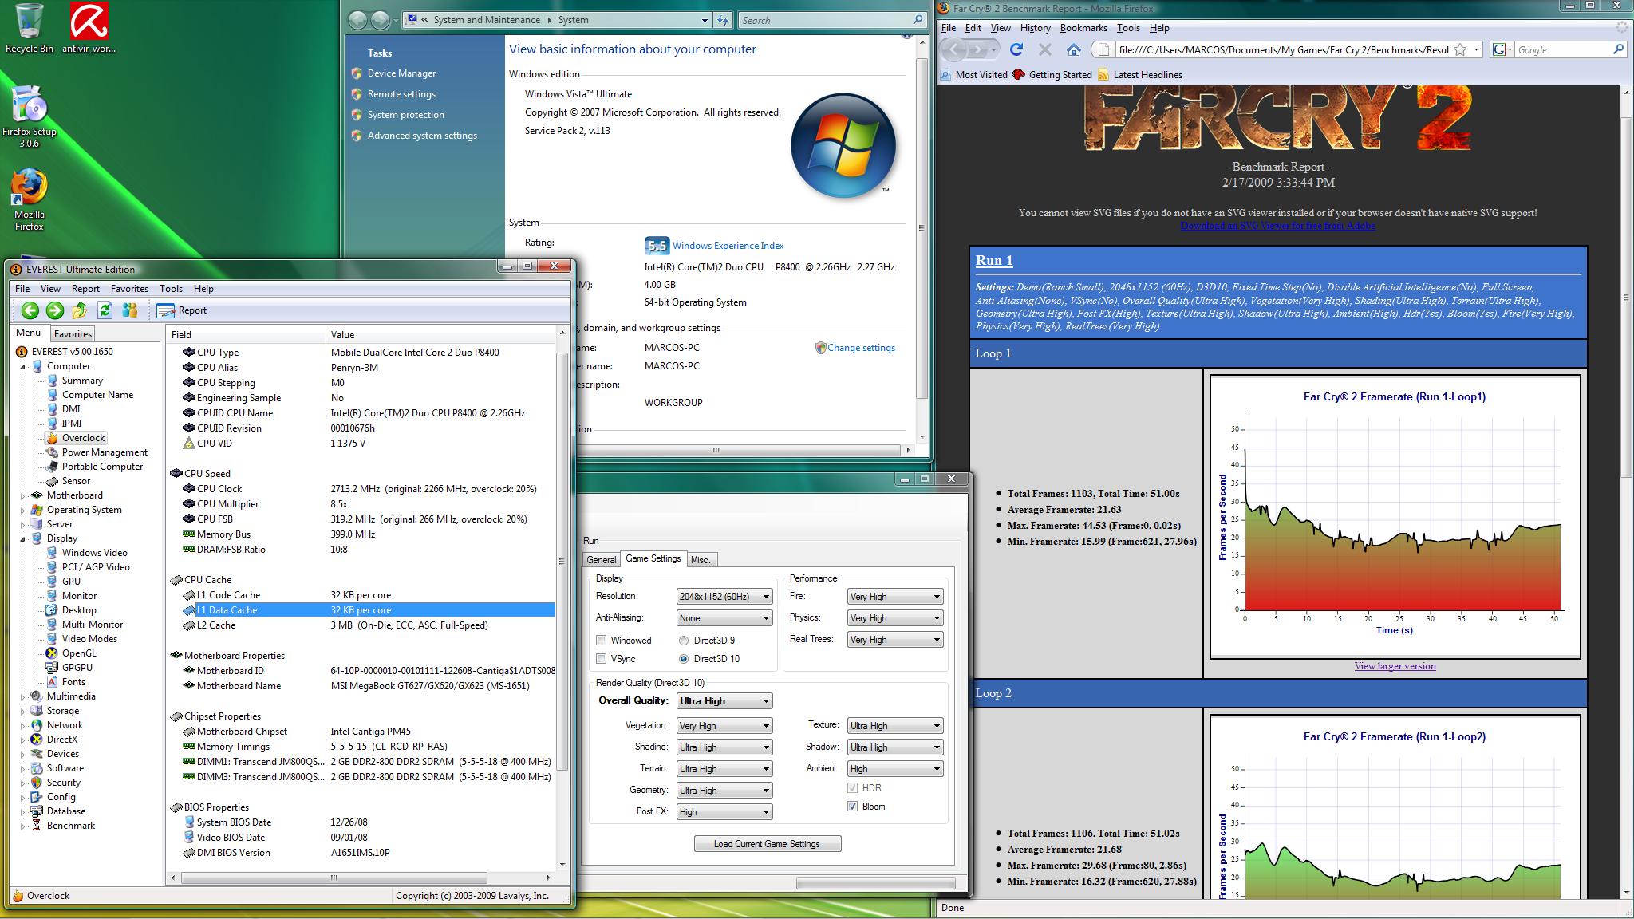Open EVEREST Tools menu

click(x=171, y=289)
